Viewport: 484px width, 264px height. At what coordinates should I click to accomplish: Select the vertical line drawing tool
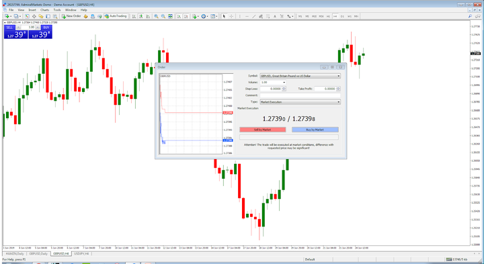[240, 16]
